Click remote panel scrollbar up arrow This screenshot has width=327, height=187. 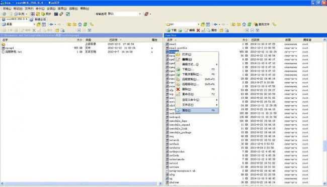(324, 40)
